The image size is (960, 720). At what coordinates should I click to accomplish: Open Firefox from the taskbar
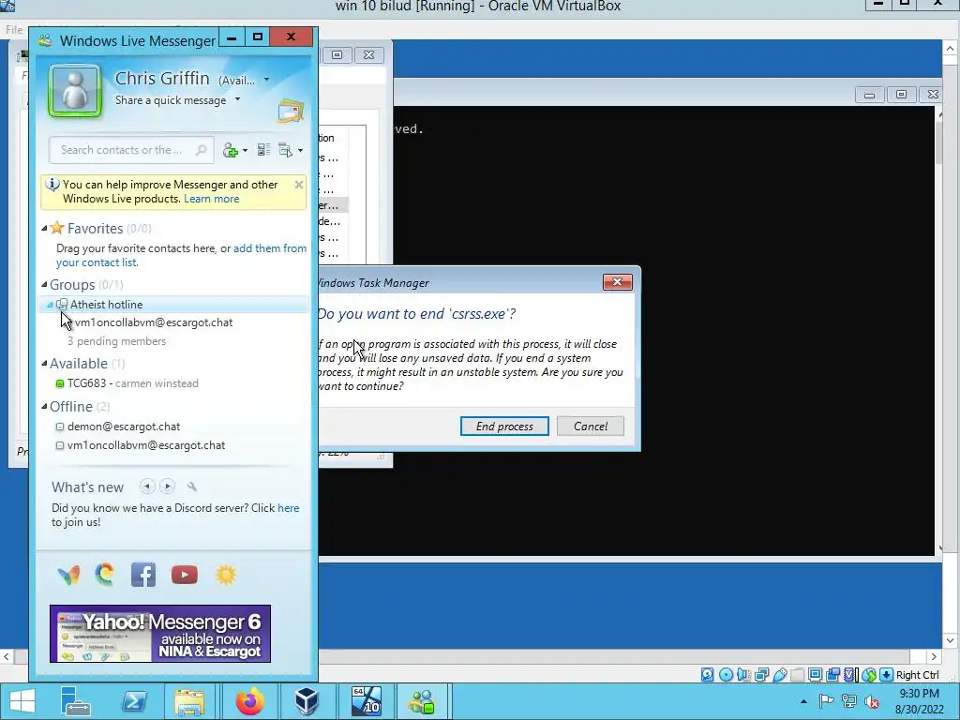click(249, 701)
